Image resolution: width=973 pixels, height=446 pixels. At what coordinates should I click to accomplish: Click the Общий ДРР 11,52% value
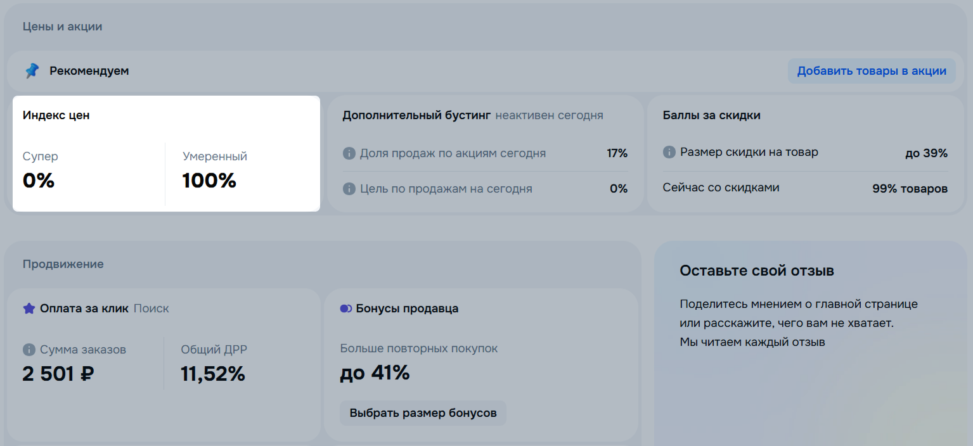point(213,374)
